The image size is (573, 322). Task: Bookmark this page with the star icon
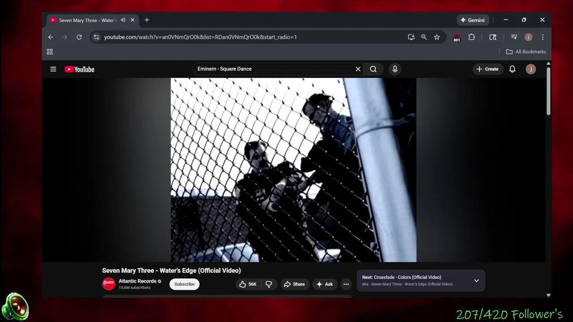click(437, 37)
